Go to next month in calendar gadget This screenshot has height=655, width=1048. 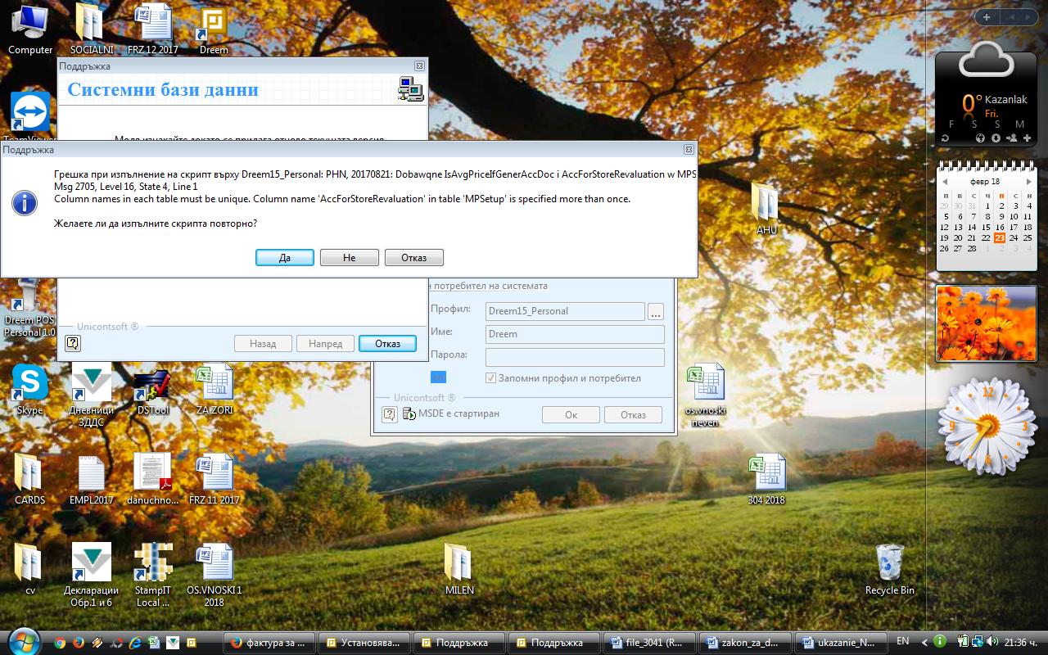pos(1028,182)
